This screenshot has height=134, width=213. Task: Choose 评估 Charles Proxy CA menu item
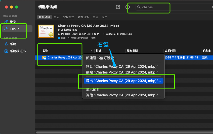click(x=123, y=95)
